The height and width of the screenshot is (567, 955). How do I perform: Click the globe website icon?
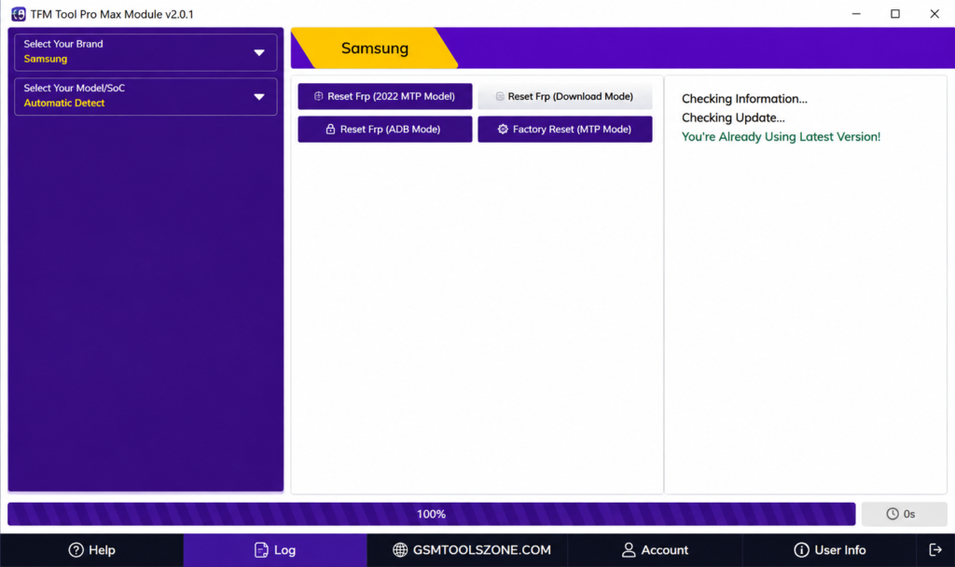tap(400, 550)
